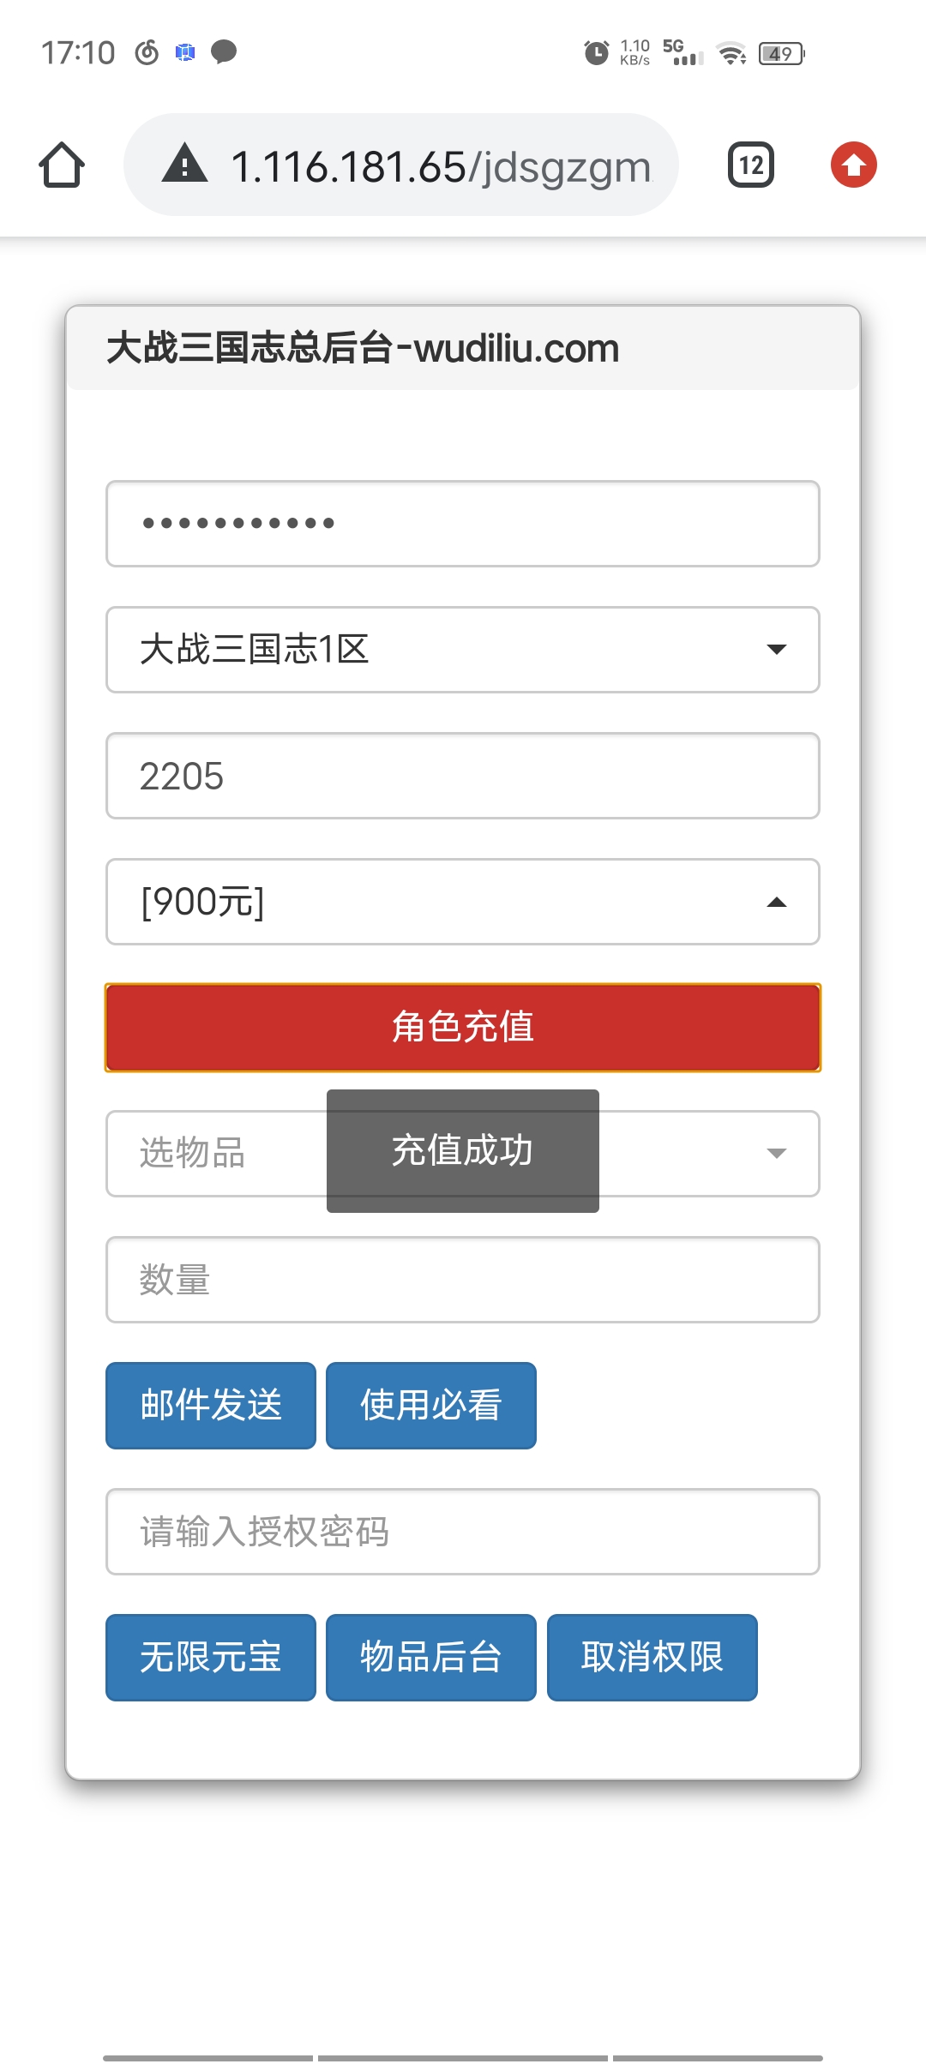The height and width of the screenshot is (2064, 926).
Task: Open the 大战三国志1区 server dropdown
Action: point(463,650)
